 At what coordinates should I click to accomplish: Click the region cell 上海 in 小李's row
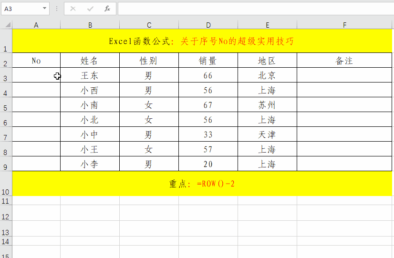tap(267, 164)
